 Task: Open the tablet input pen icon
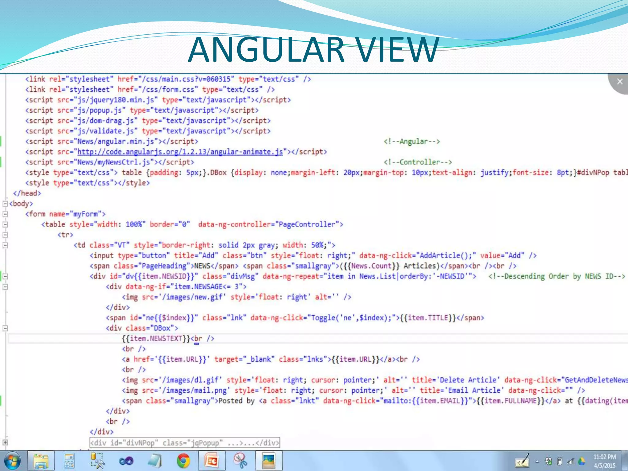[x=523, y=461]
